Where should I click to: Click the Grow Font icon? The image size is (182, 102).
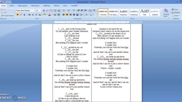44,11
